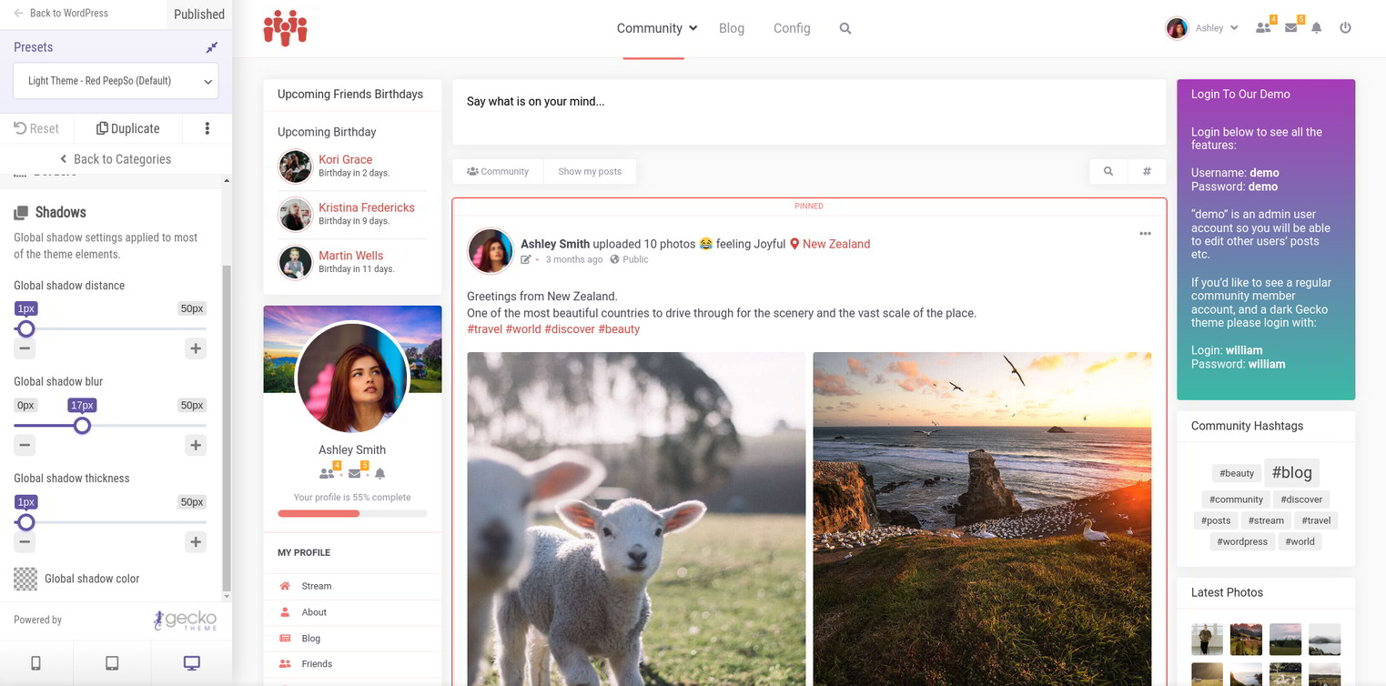This screenshot has height=686, width=1386.
Task: Open messages envelope icon in header
Action: point(1290,28)
